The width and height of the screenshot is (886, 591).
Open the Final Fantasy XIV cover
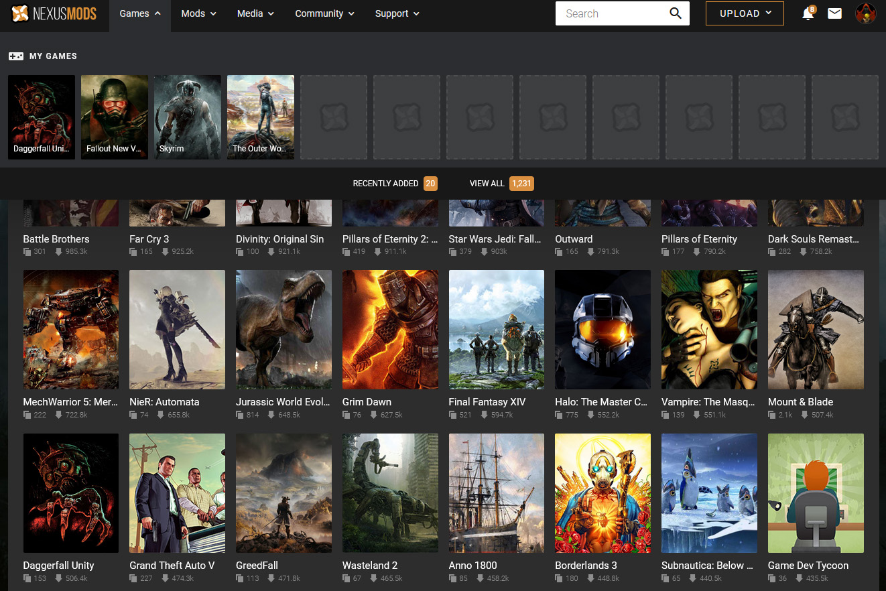pos(497,330)
